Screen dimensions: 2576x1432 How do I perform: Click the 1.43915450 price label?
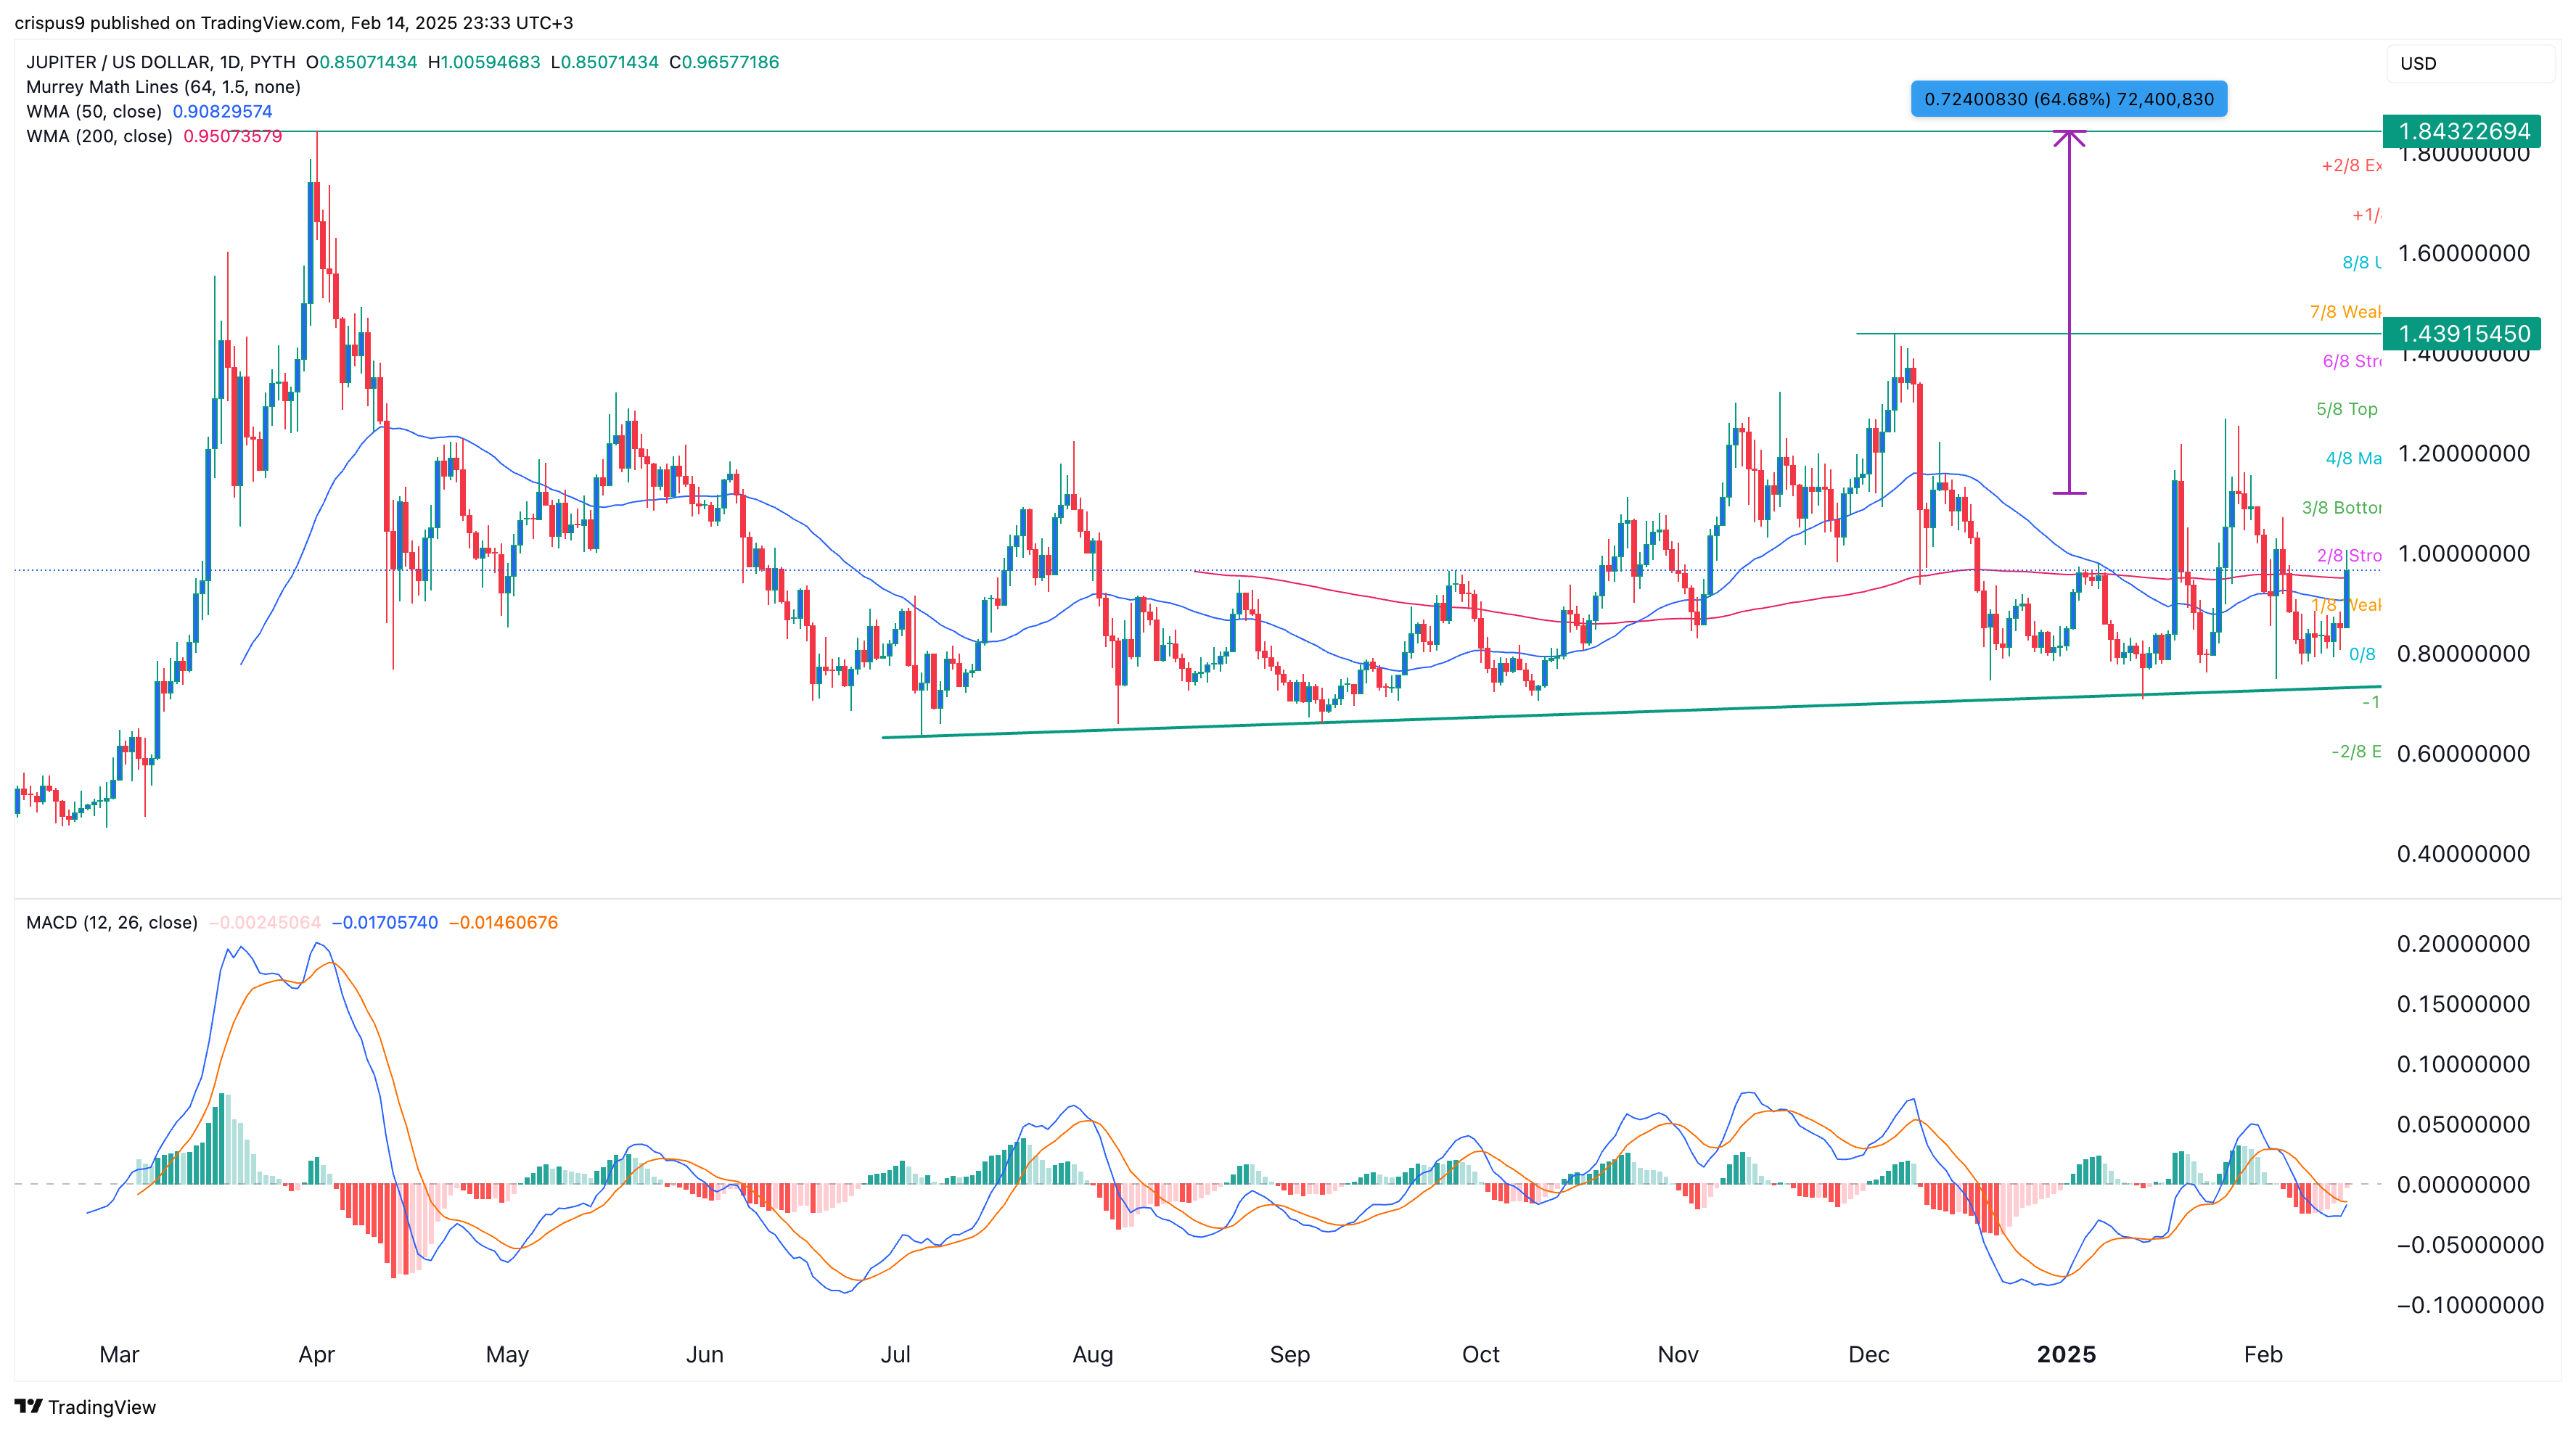pos(2462,333)
